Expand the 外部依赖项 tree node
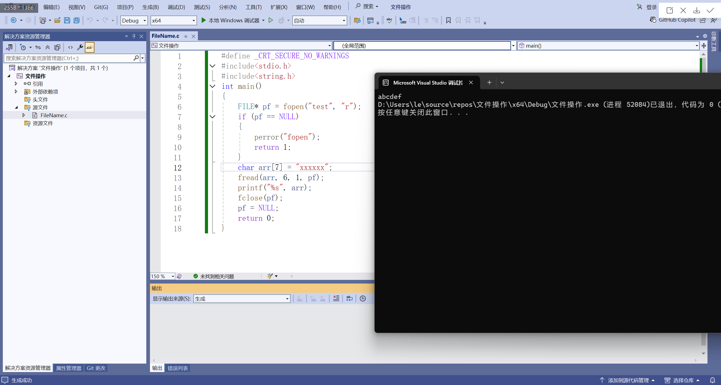The image size is (721, 385). point(16,92)
